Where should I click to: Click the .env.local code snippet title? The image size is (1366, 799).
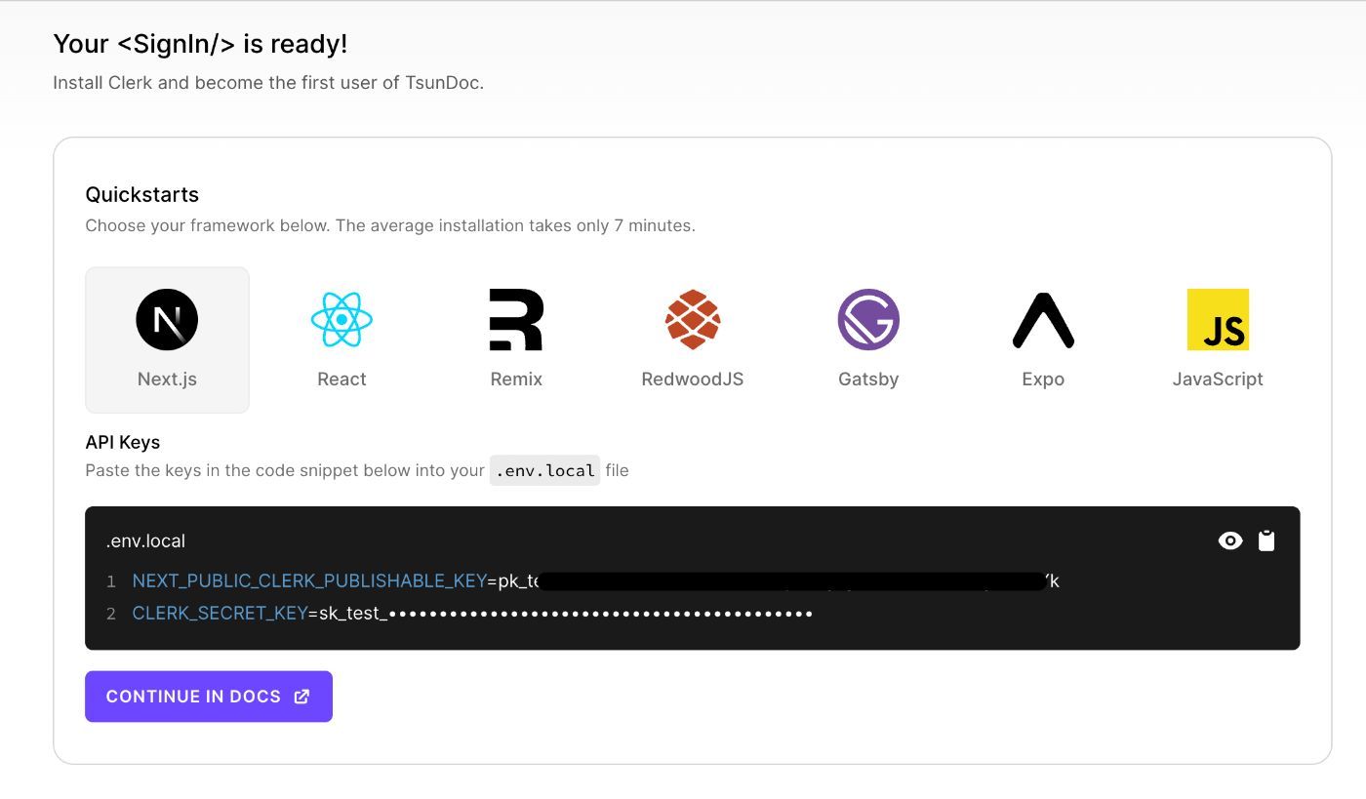pyautogui.click(x=145, y=540)
